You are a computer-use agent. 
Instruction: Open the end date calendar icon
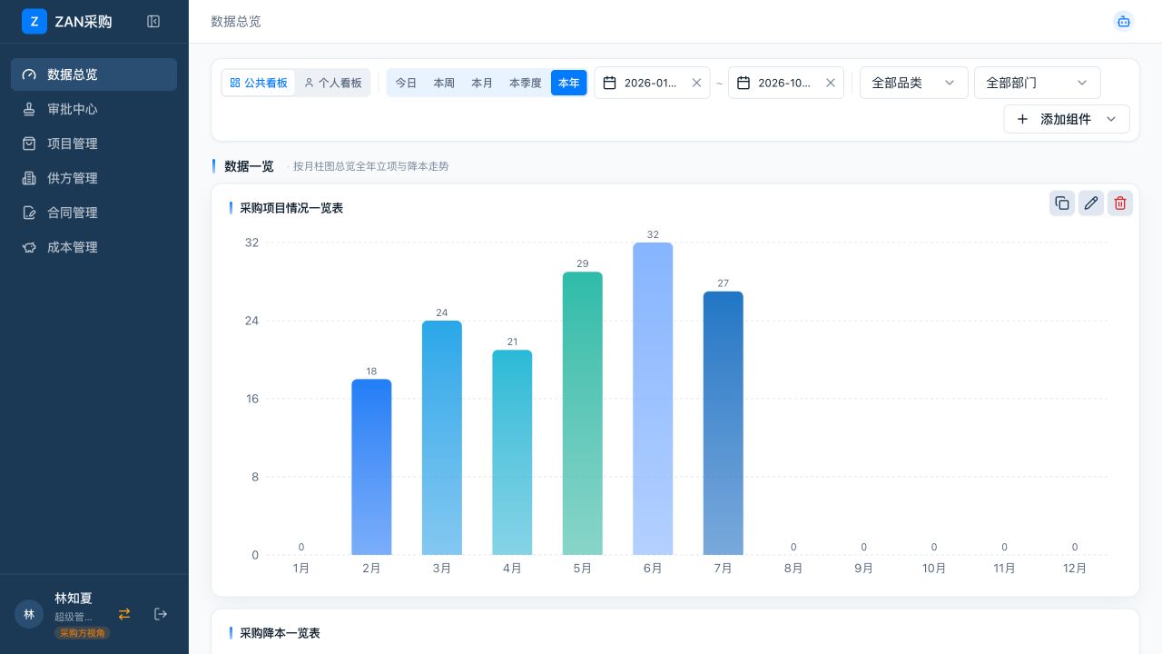tap(743, 83)
